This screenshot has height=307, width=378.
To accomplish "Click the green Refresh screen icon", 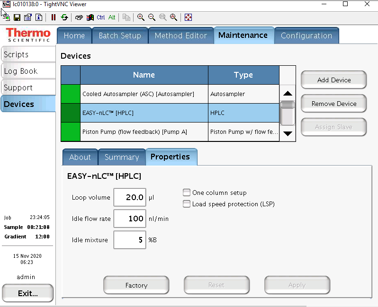I will tap(64, 18).
